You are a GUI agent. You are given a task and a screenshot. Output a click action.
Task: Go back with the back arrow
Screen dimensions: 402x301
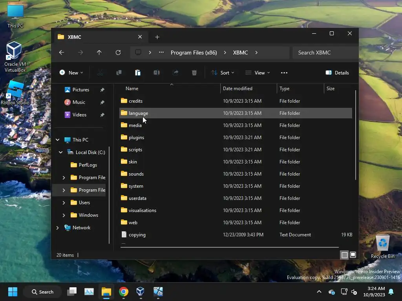[x=62, y=53]
